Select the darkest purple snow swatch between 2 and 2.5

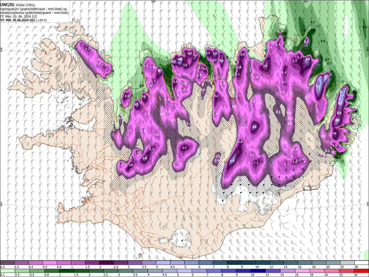click(106, 263)
